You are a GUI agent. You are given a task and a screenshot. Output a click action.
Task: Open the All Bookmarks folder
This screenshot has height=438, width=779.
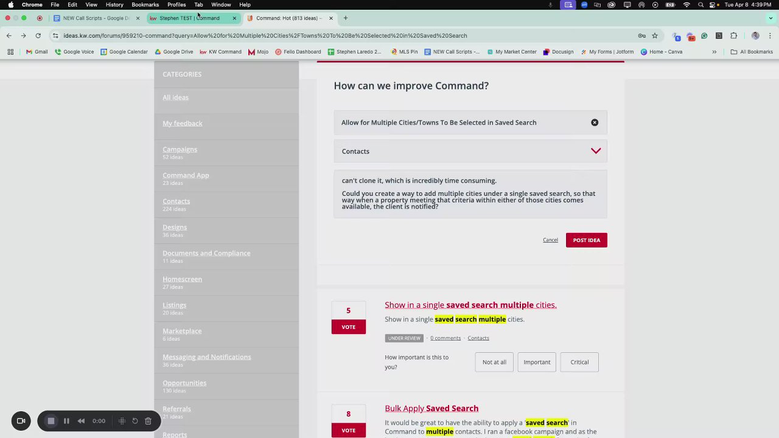752,52
